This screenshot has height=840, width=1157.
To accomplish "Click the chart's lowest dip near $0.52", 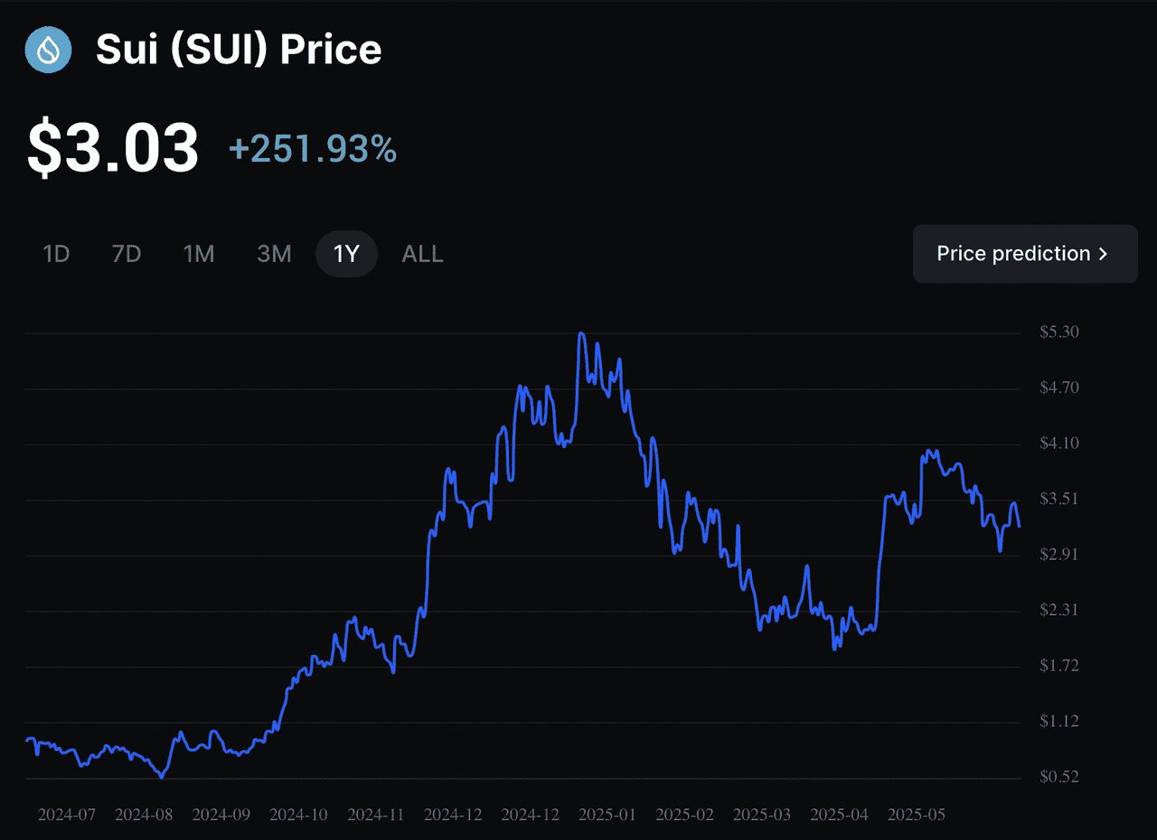I will click(x=162, y=775).
